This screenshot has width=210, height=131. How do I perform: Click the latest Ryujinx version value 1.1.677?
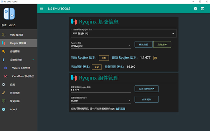(x=145, y=58)
